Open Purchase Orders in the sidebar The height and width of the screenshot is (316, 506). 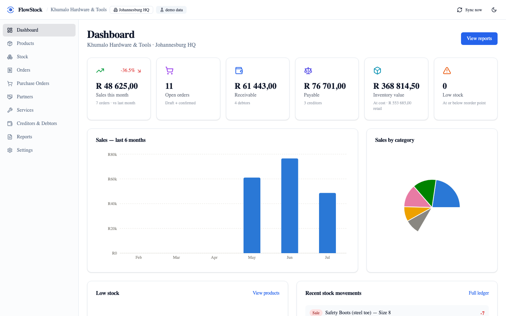pos(39,84)
